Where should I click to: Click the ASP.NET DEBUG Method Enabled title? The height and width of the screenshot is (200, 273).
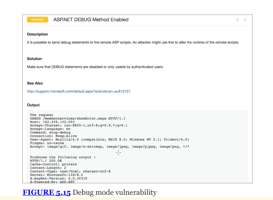[x=91, y=20]
